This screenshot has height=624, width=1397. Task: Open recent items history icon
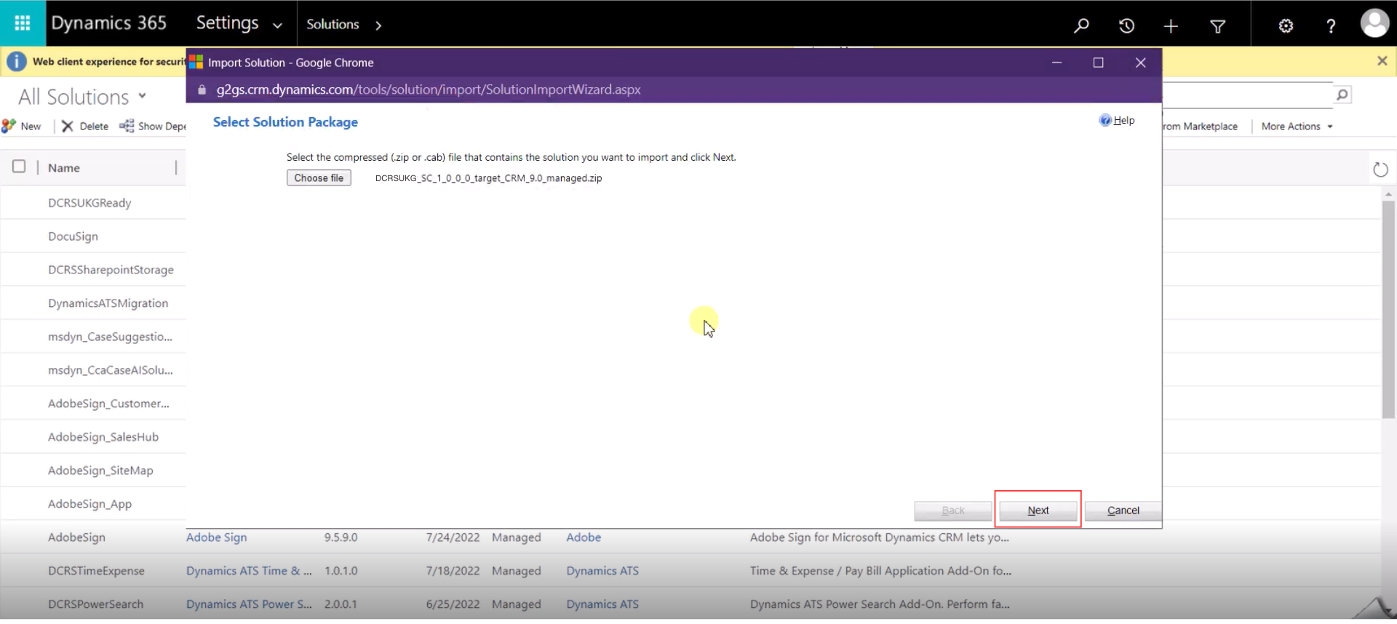point(1126,25)
